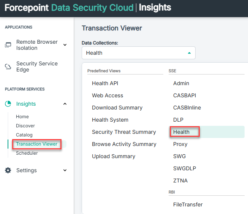Select Transaction Viewer in the sidebar
Viewport: 248px width, 214px height.
[x=36, y=144]
